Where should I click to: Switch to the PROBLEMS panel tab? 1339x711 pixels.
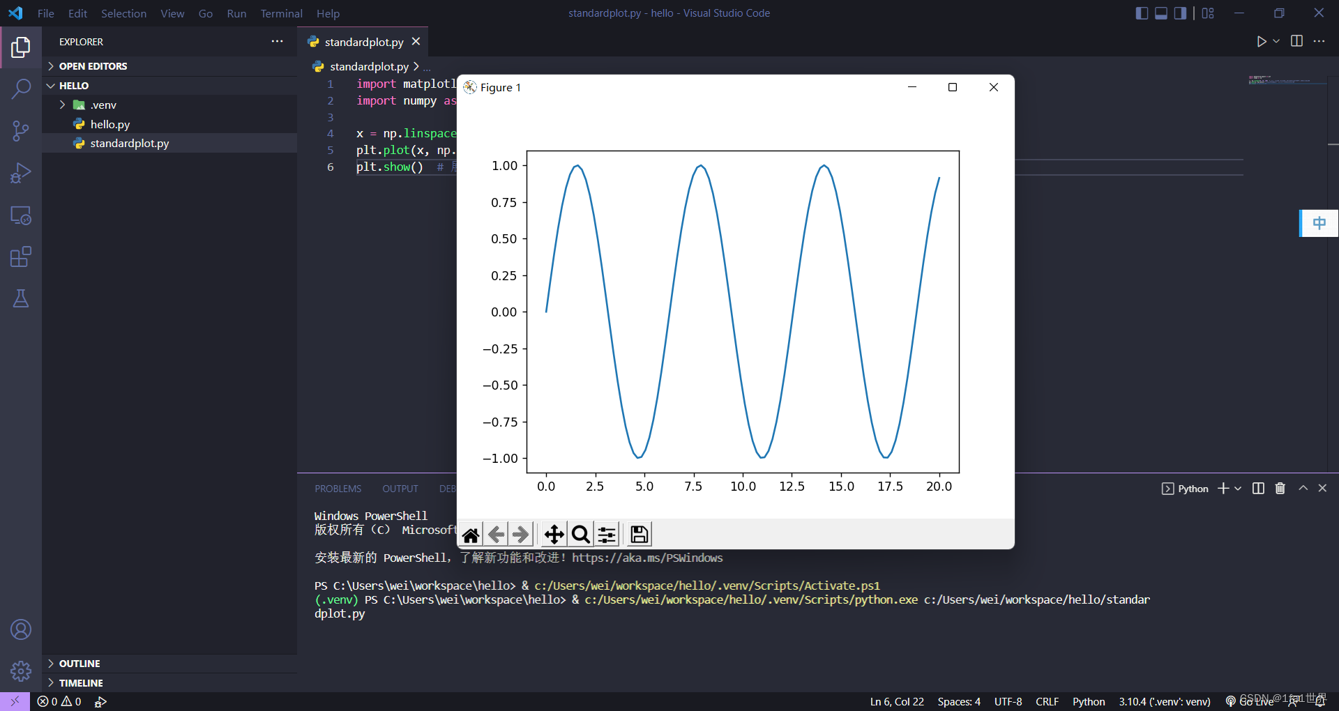338,489
